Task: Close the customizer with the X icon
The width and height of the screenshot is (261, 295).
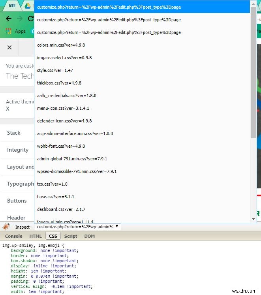Action: pos(9,47)
